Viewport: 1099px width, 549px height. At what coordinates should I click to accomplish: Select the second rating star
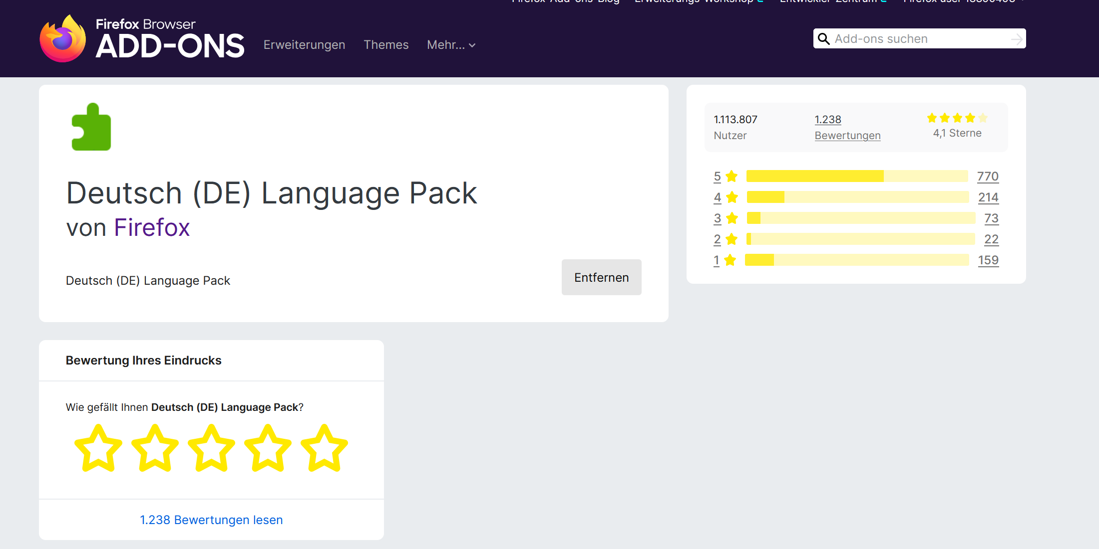(155, 448)
